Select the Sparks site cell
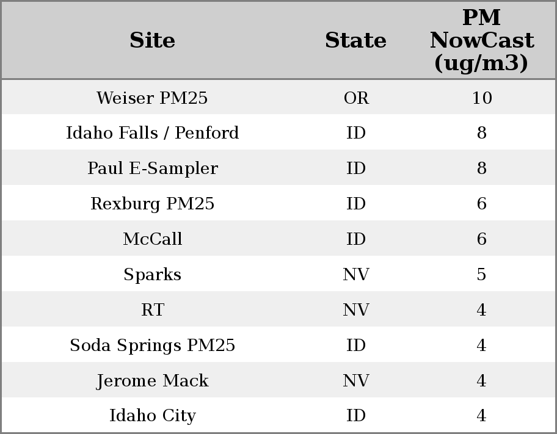557x434 pixels. [152, 275]
